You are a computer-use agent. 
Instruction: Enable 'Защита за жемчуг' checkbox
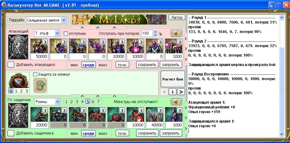pos(35,74)
